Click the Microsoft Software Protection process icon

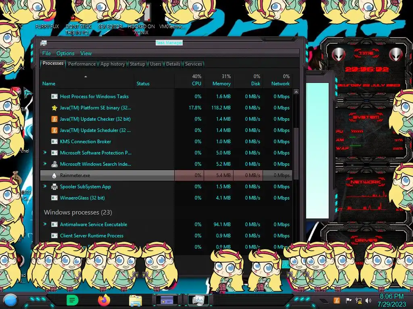coord(54,153)
